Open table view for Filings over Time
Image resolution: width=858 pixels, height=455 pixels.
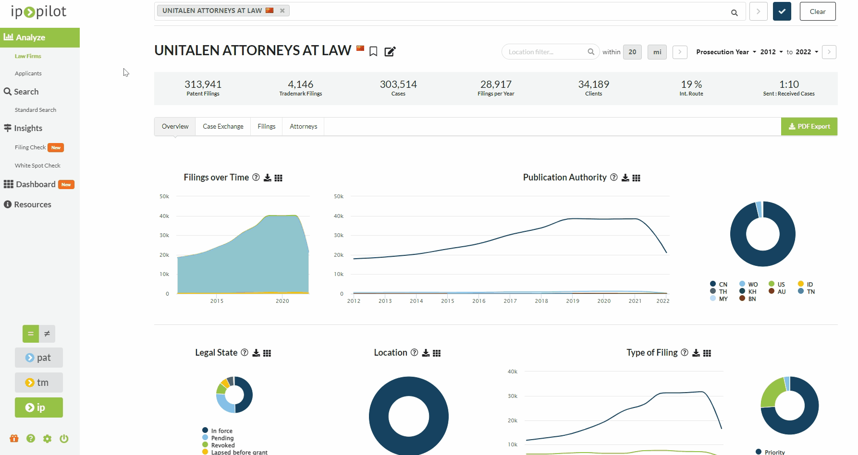pos(278,178)
